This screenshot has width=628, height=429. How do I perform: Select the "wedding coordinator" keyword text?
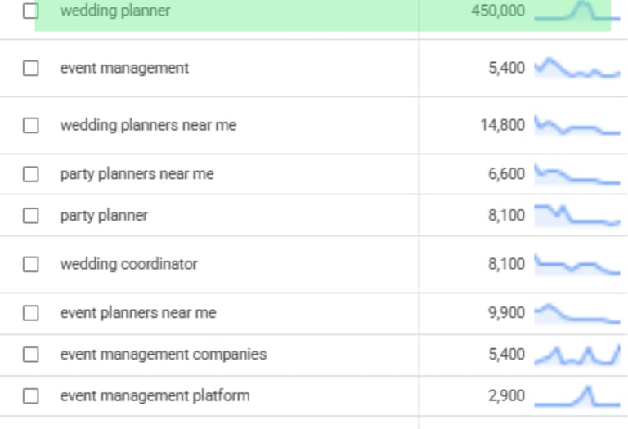point(128,265)
